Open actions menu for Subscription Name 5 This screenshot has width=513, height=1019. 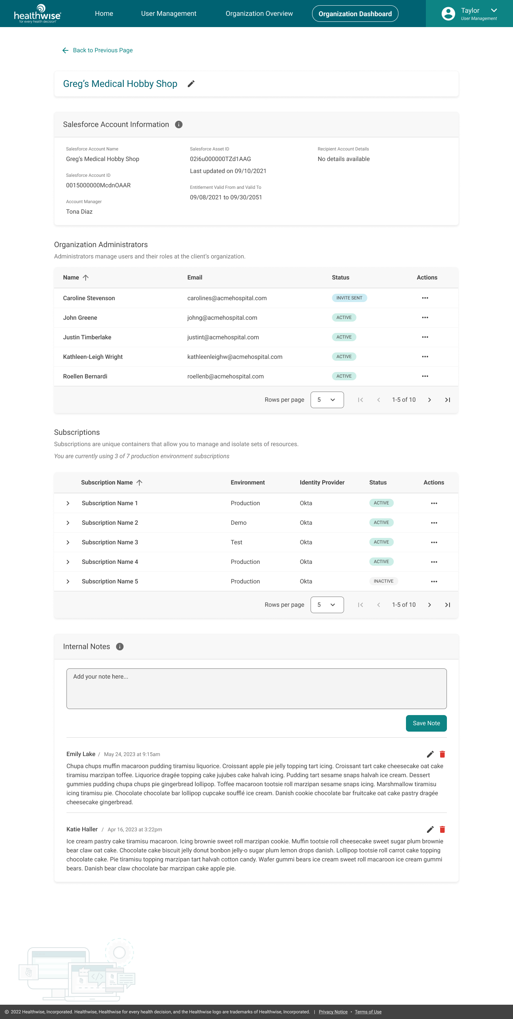434,582
